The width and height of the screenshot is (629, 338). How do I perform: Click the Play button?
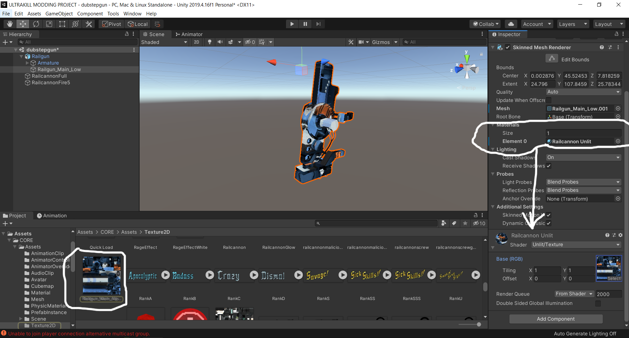(x=292, y=24)
